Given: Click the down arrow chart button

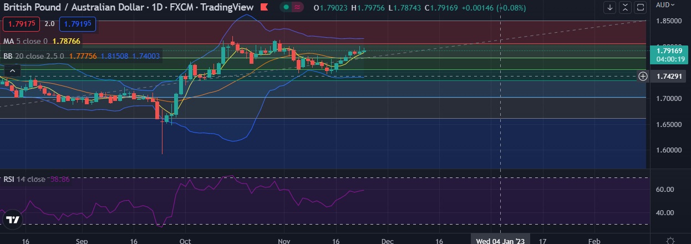Looking at the screenshot, I should (x=610, y=7).
